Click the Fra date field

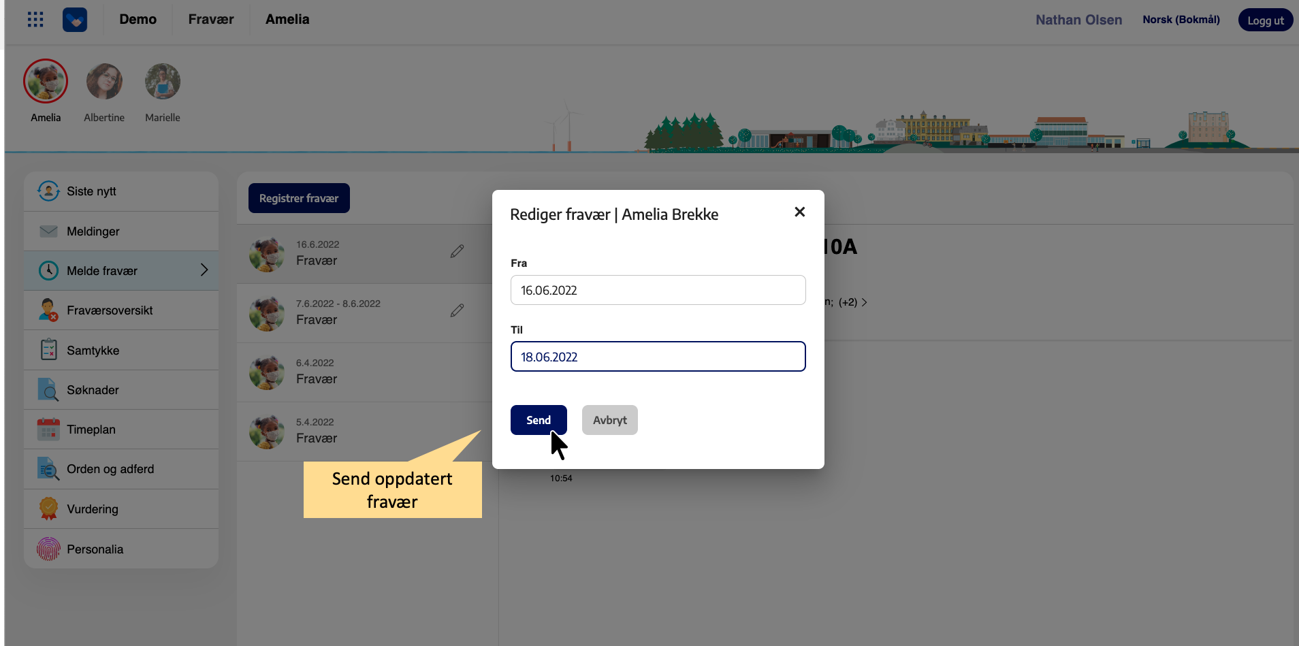click(x=658, y=291)
